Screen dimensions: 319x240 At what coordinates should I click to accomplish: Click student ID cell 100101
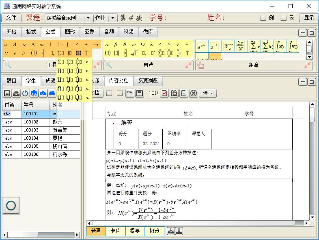point(35,114)
